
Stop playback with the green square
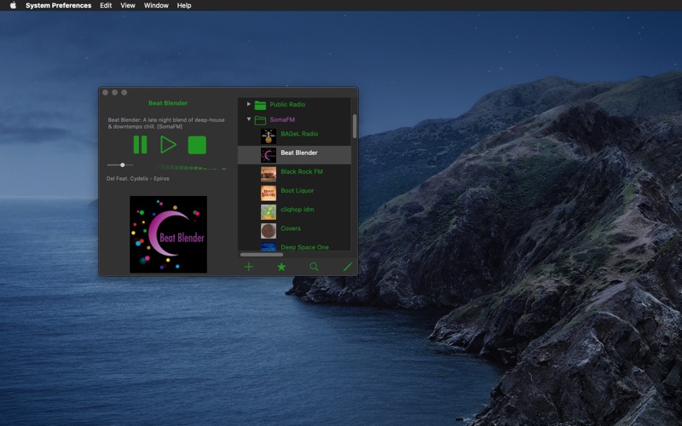pos(197,145)
